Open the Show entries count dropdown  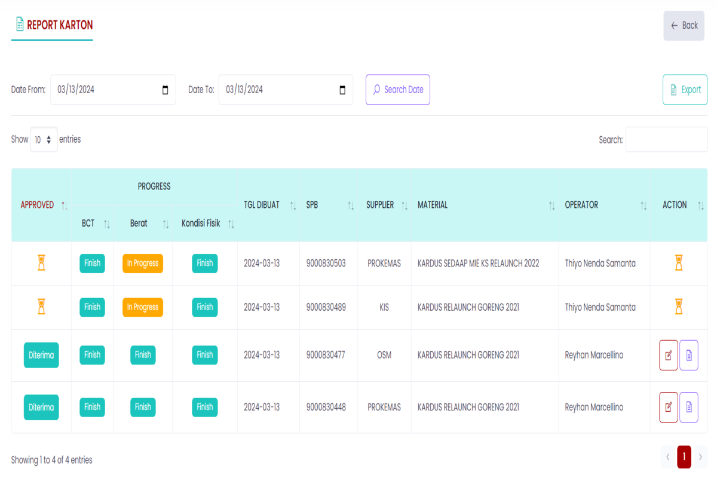tap(44, 140)
